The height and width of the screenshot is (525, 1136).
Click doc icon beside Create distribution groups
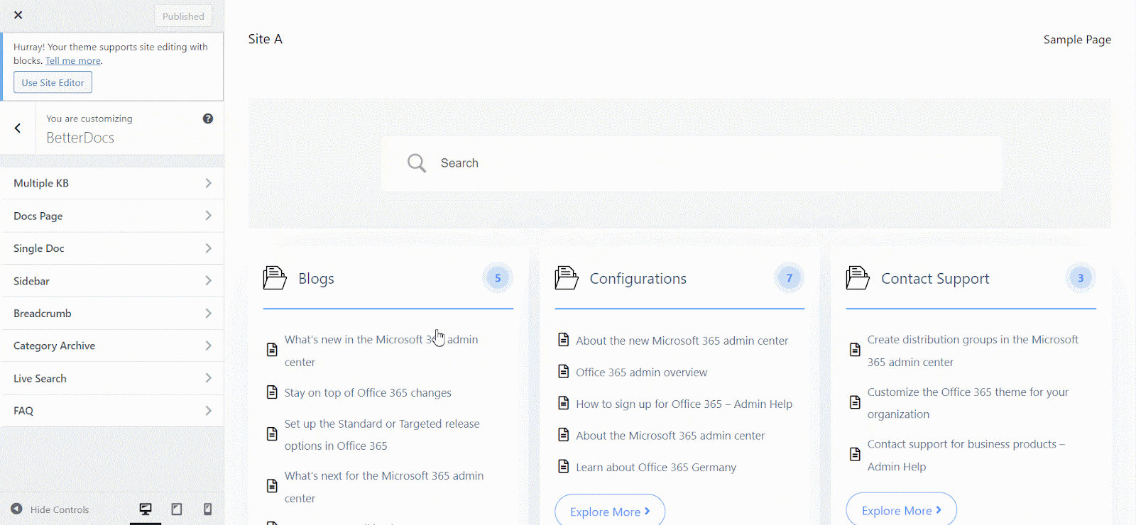click(855, 350)
